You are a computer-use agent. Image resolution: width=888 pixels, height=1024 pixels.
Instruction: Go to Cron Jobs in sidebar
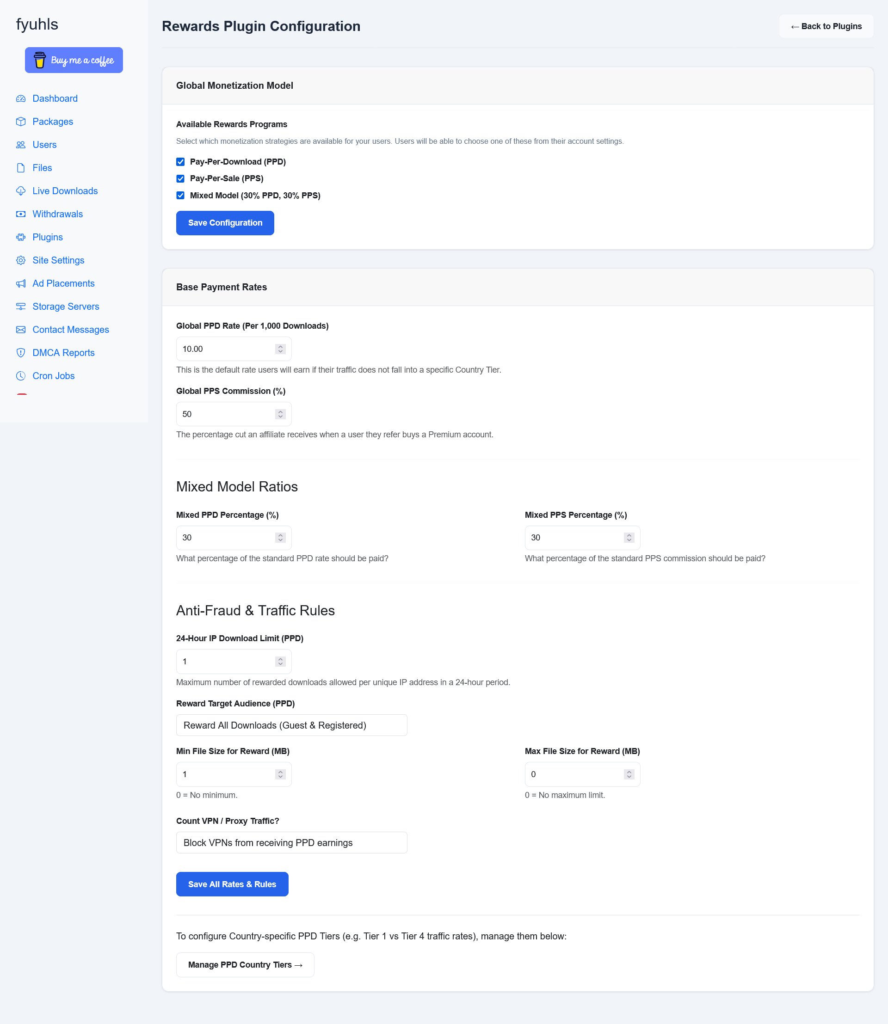pyautogui.click(x=54, y=376)
